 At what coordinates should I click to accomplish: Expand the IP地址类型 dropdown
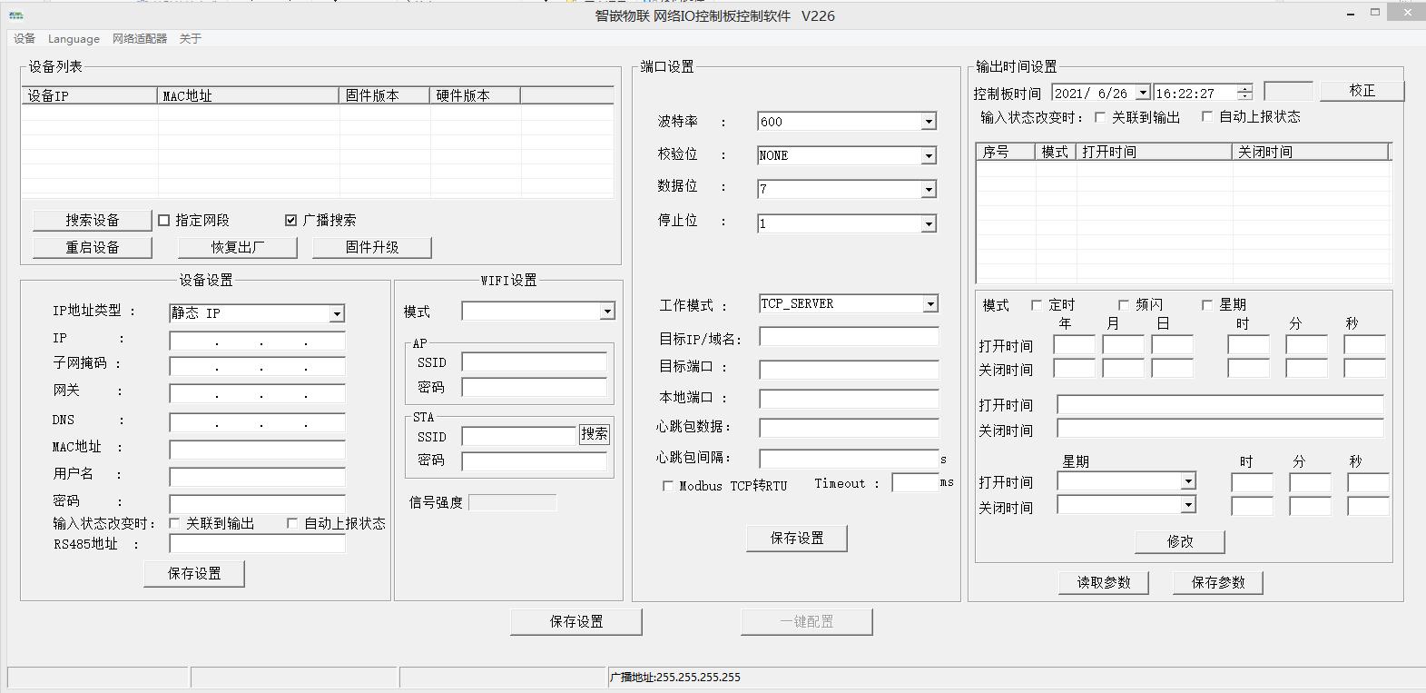tap(337, 313)
